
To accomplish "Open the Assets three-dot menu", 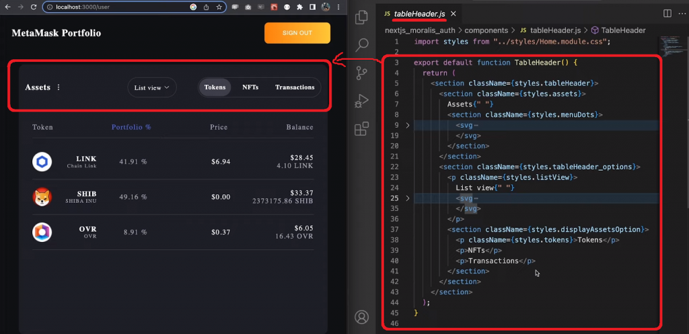I will coord(59,87).
